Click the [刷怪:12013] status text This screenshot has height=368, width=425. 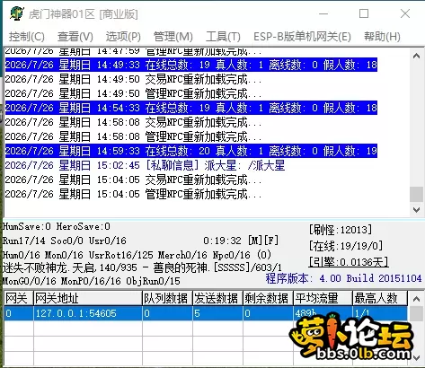tap(341, 230)
